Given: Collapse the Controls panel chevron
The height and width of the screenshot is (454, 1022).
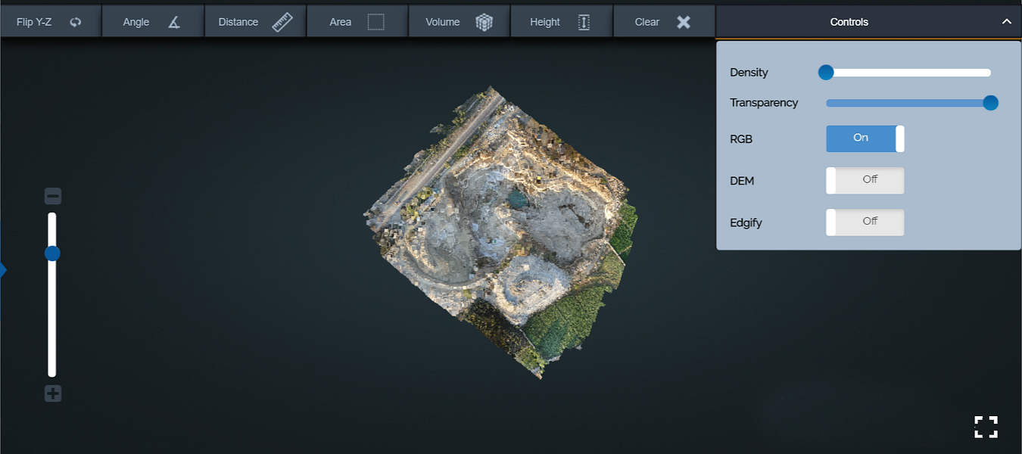Looking at the screenshot, I should click(x=1006, y=22).
